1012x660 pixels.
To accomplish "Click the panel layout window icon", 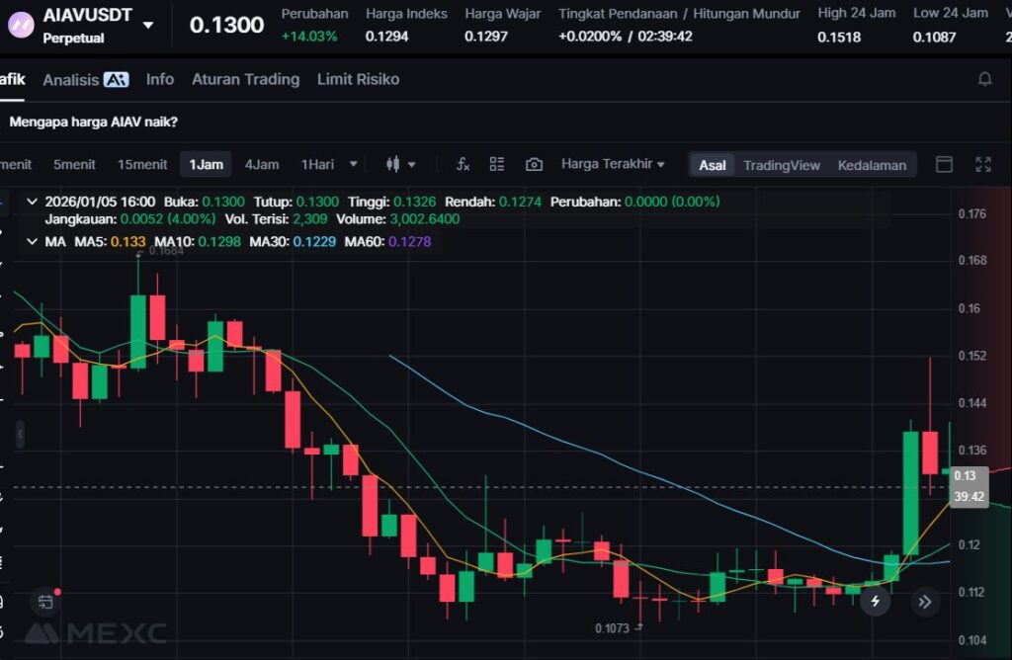I will (x=944, y=164).
